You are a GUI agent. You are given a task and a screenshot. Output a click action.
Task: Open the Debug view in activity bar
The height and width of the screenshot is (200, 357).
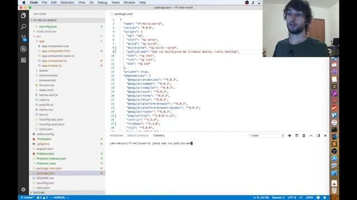[x=23, y=49]
